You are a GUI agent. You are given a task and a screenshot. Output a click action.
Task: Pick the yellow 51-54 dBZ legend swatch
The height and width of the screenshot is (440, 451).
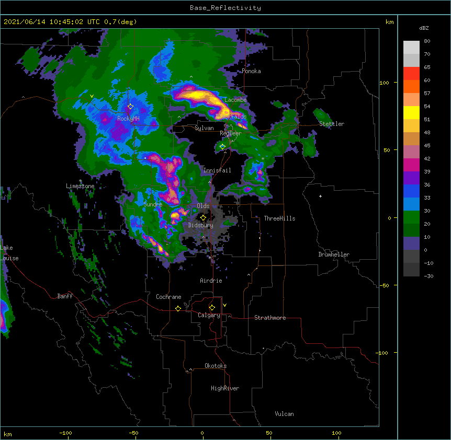click(x=411, y=113)
